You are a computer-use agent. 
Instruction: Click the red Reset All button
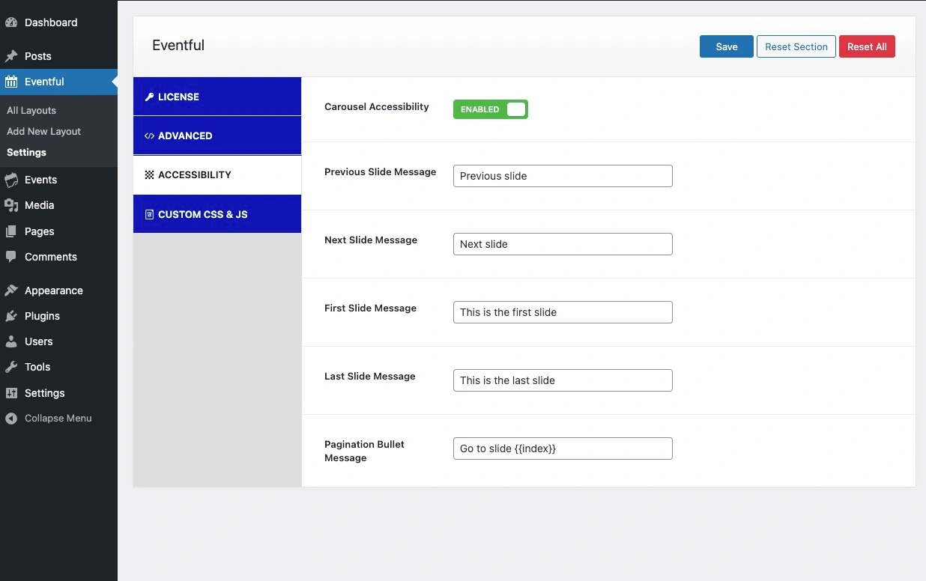(x=867, y=46)
